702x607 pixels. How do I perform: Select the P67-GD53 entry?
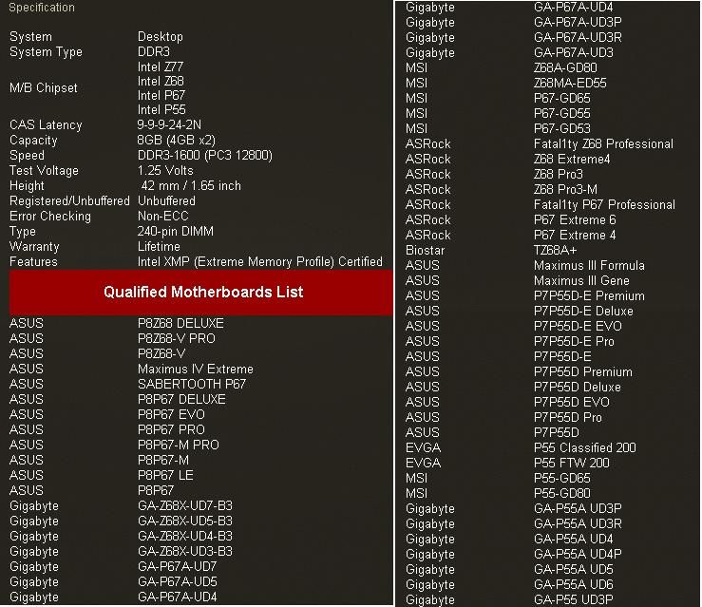(562, 129)
